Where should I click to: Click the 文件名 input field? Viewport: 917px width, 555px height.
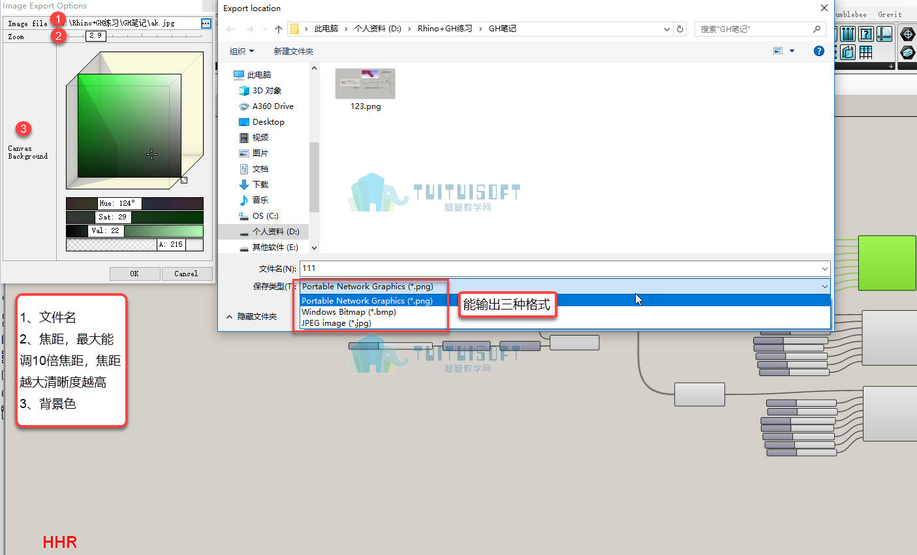coord(565,268)
